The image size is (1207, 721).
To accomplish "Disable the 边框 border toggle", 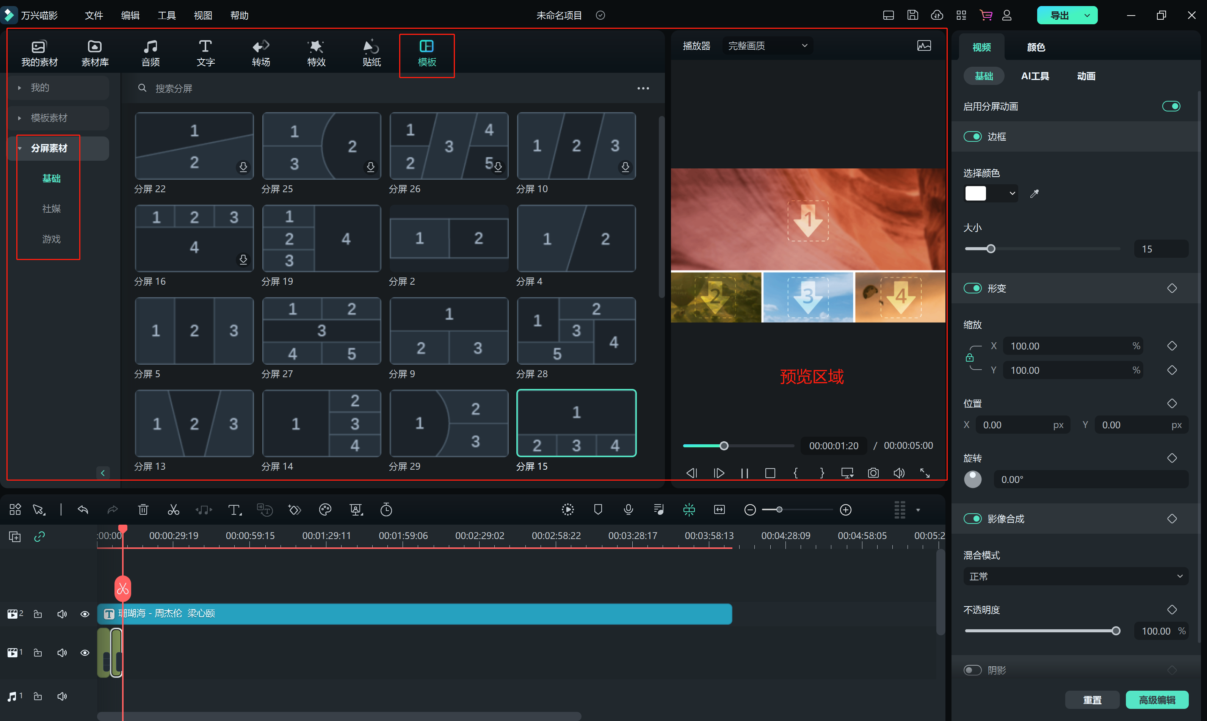I will coord(972,136).
